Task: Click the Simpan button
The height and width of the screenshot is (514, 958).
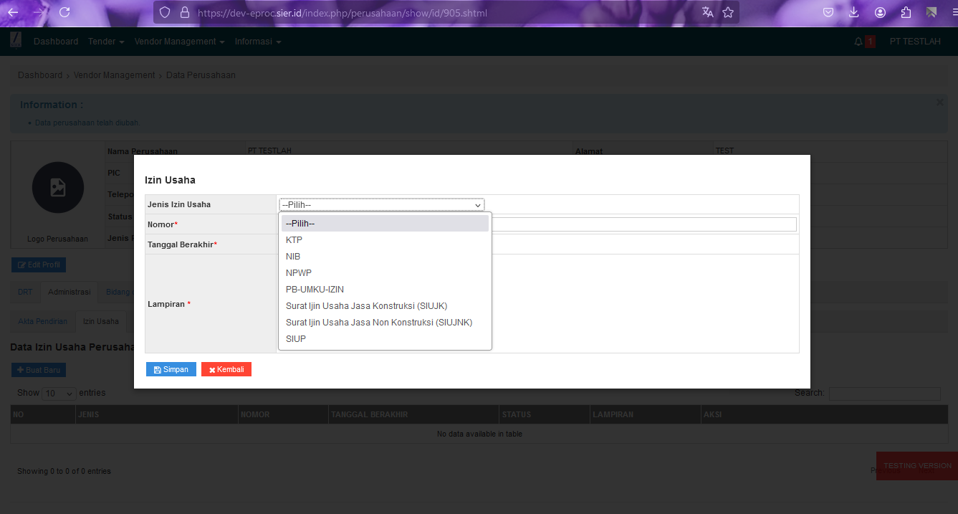Action: click(171, 369)
